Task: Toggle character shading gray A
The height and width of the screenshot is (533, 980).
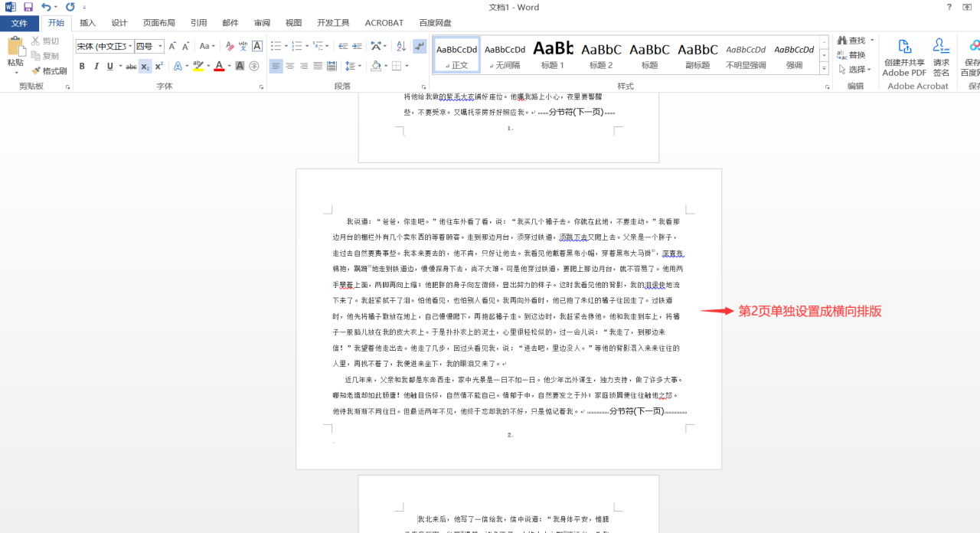Action: coord(240,66)
